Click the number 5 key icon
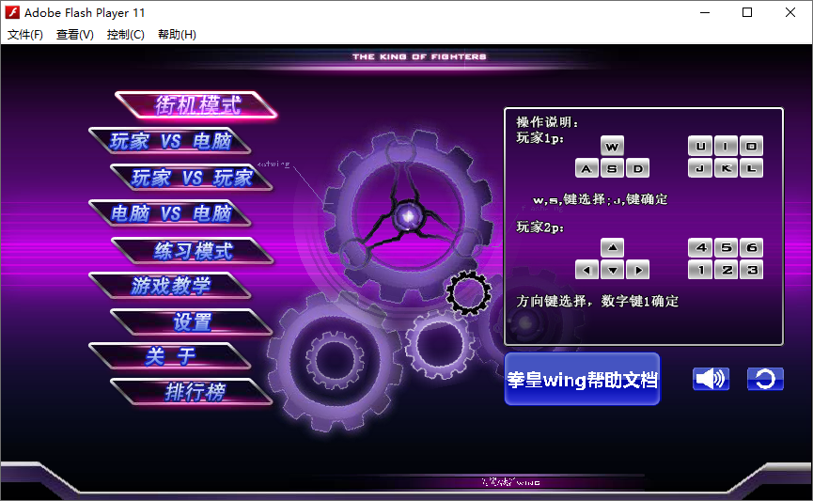The height and width of the screenshot is (501, 813). 726,247
